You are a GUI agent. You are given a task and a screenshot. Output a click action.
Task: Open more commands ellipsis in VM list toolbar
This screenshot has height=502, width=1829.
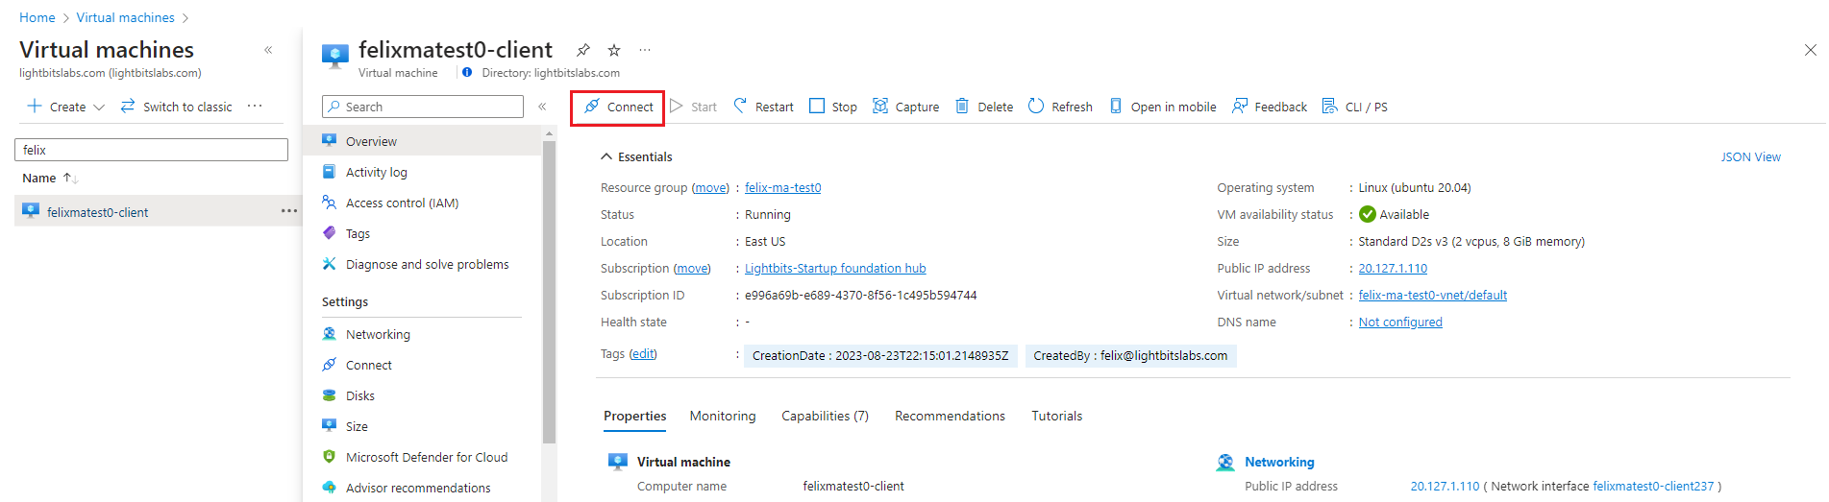tap(255, 107)
